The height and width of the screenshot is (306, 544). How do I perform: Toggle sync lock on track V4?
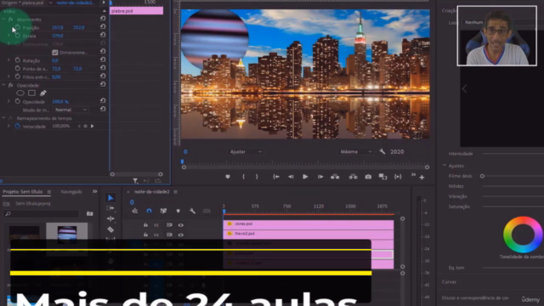pos(169,235)
